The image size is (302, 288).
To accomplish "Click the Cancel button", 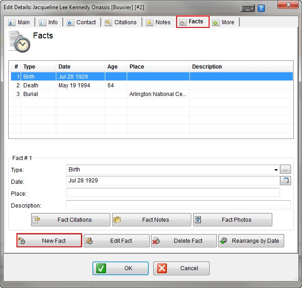I will tap(181, 268).
